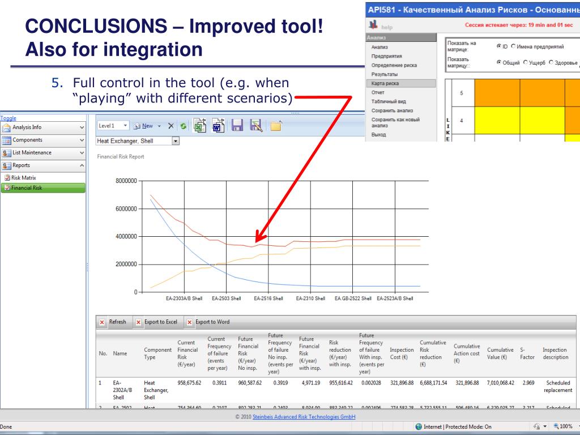
Task: Click the red X icon beside Export to Excel
Action: pos(138,322)
